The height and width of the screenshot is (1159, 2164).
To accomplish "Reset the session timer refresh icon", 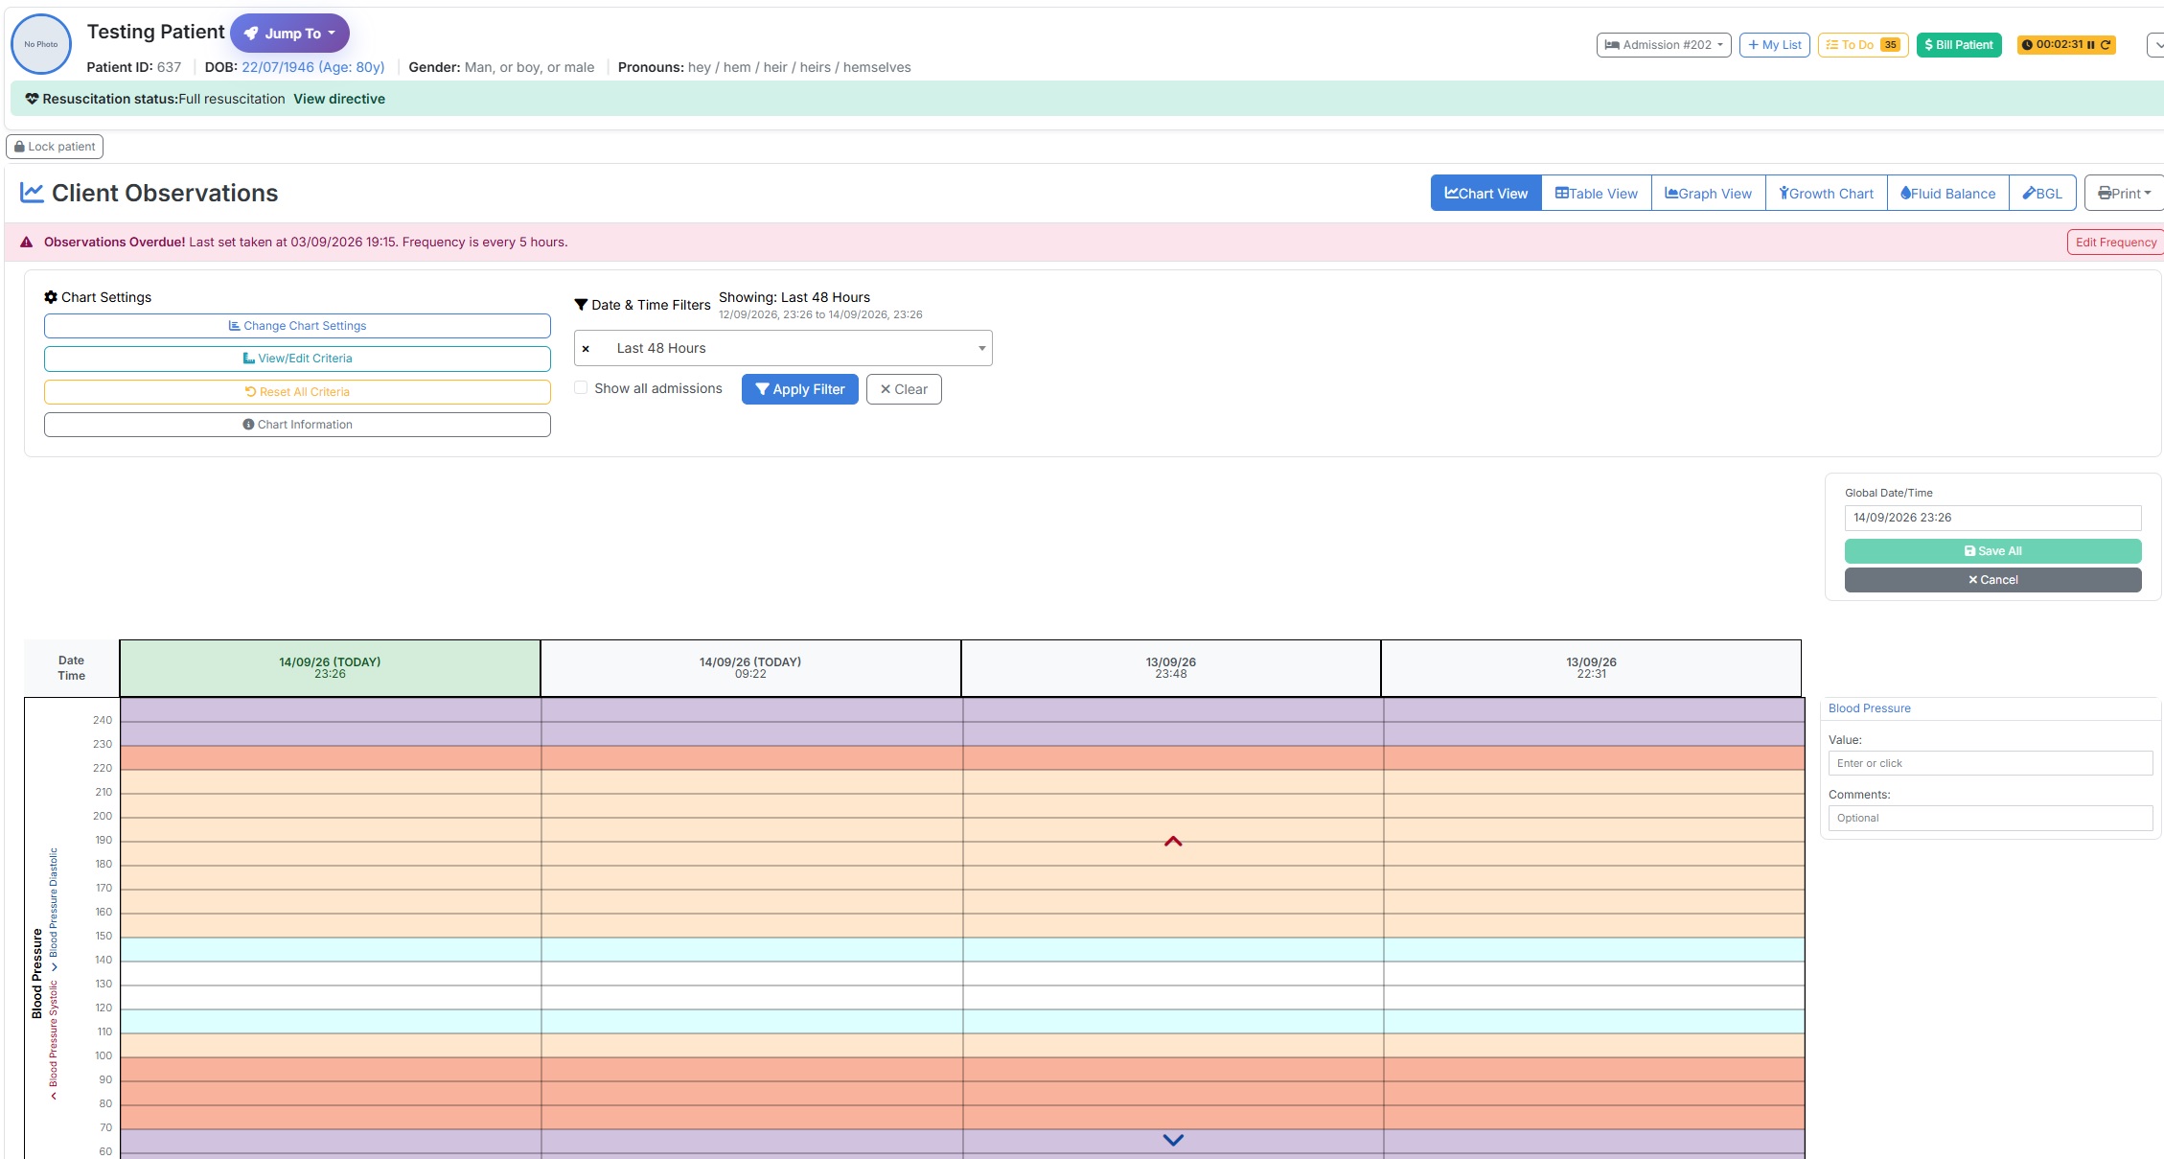I will 2106,45.
